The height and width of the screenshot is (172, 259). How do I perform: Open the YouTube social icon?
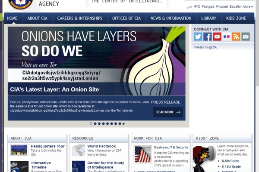coord(217,37)
